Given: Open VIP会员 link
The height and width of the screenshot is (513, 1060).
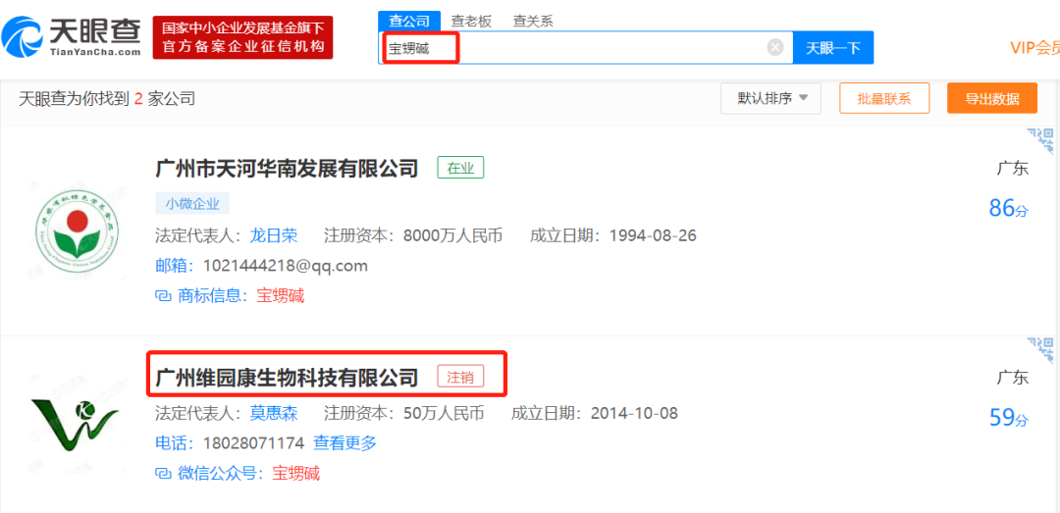Looking at the screenshot, I should 1034,48.
